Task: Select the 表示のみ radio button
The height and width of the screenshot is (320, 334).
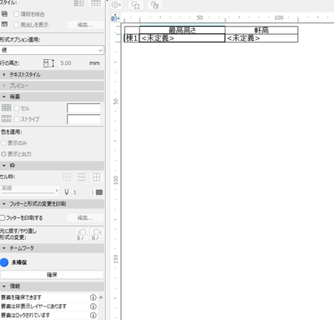Action: (x=3, y=143)
